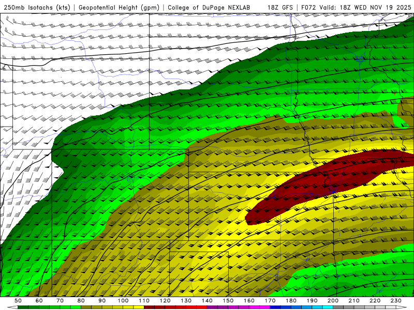Click the 100 label on the color scale
The image size is (414, 310).
[x=123, y=301]
